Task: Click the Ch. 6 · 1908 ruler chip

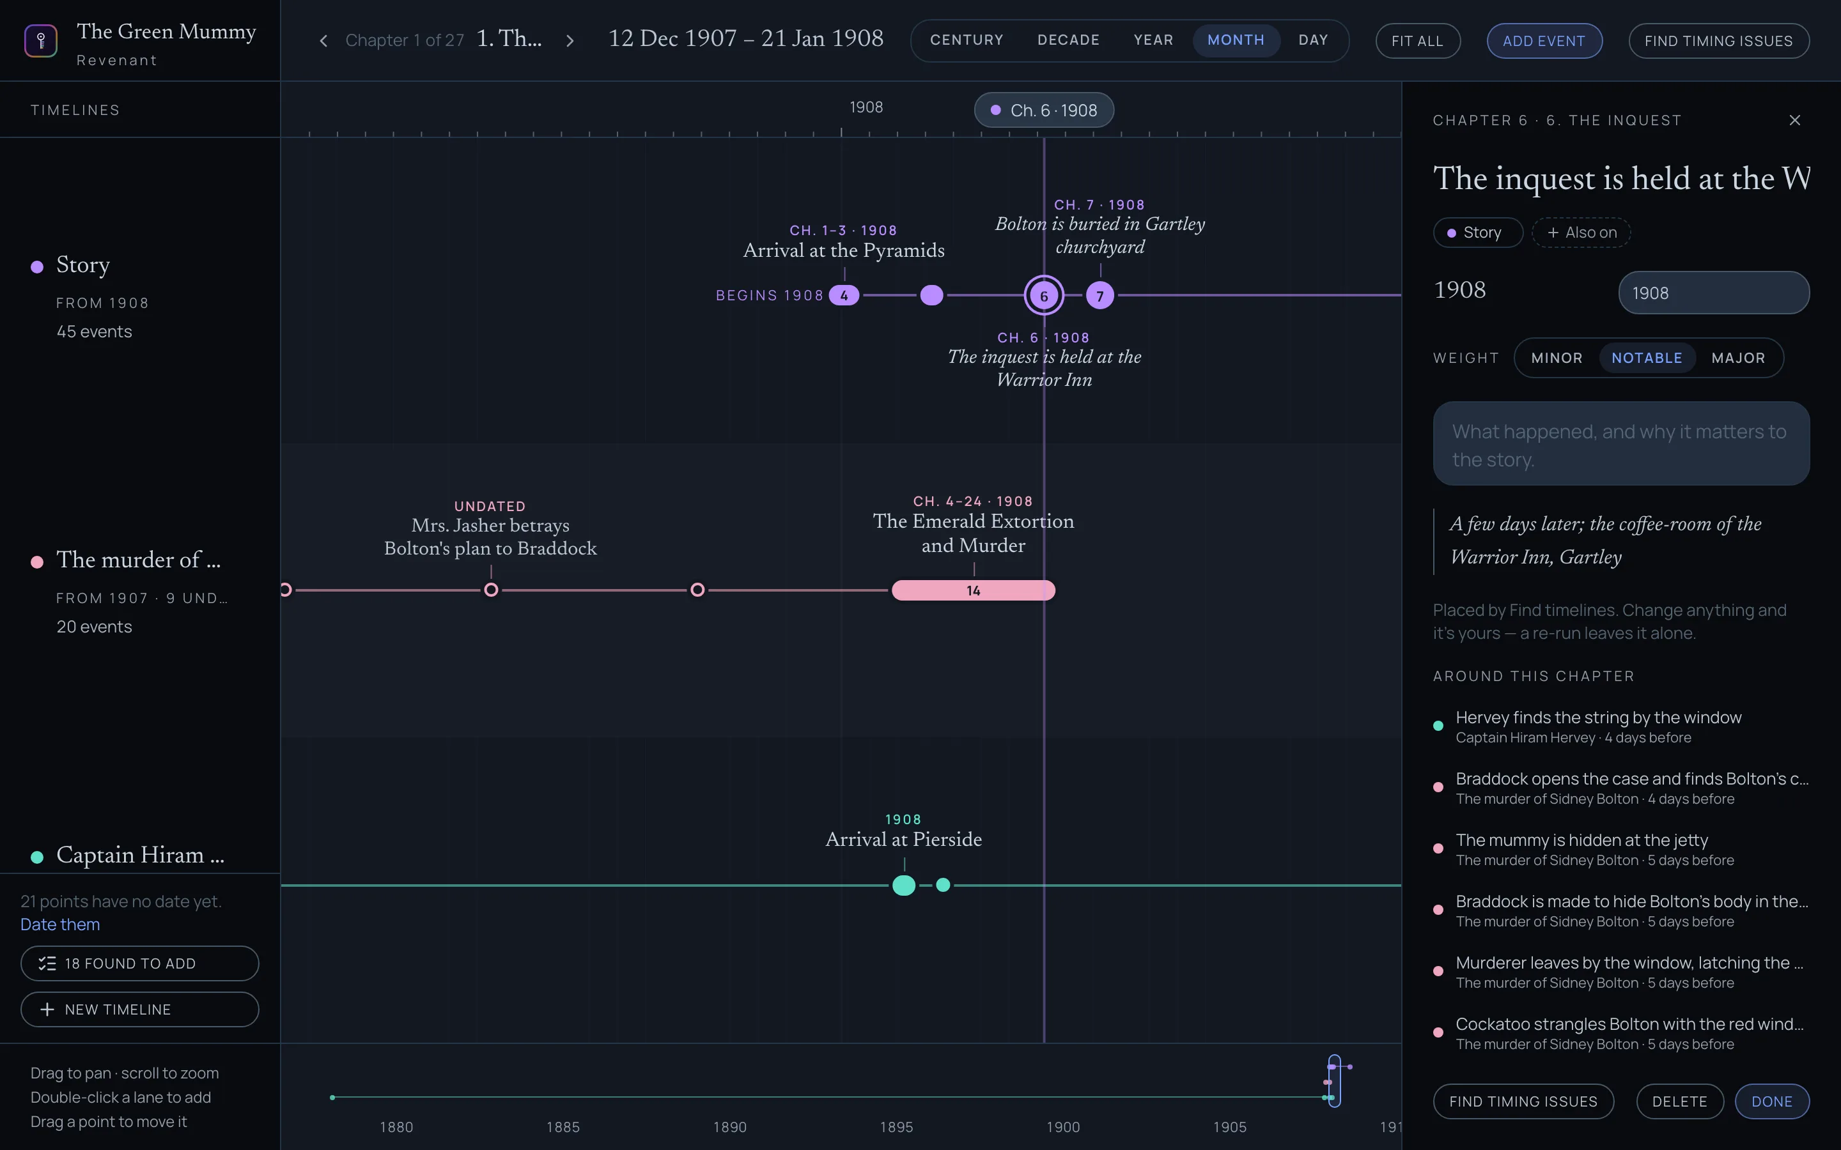Action: (x=1044, y=111)
